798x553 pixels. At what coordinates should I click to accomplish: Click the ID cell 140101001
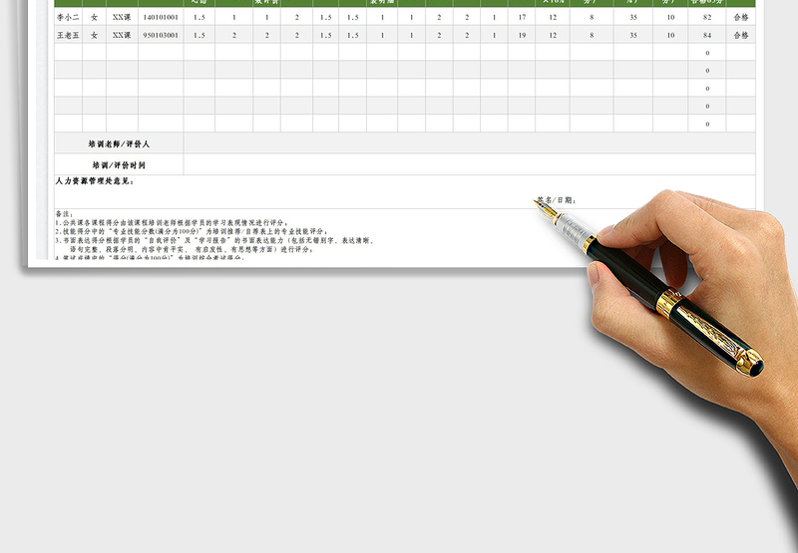pos(161,17)
